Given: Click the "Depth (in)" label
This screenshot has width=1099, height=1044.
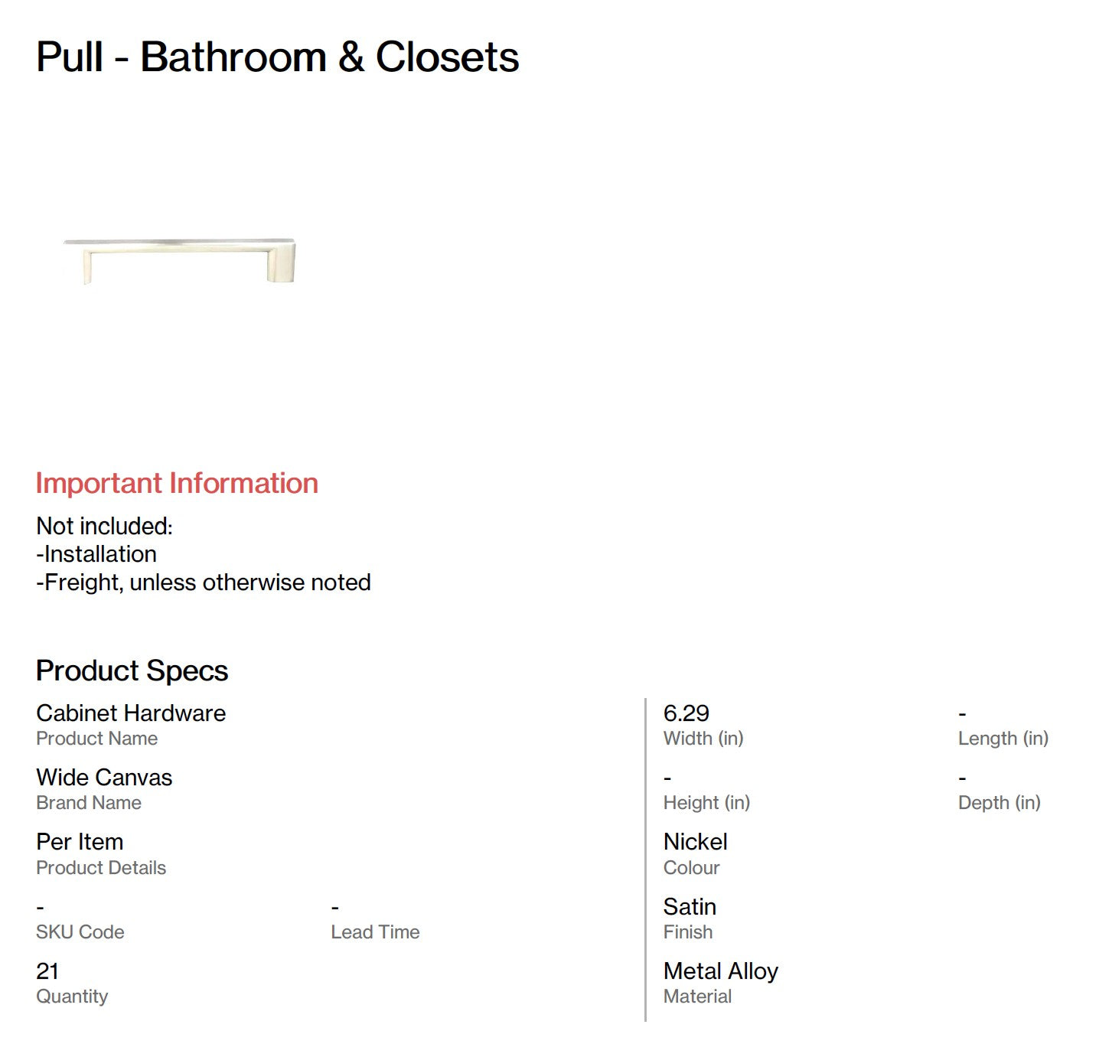Looking at the screenshot, I should coord(999,803).
